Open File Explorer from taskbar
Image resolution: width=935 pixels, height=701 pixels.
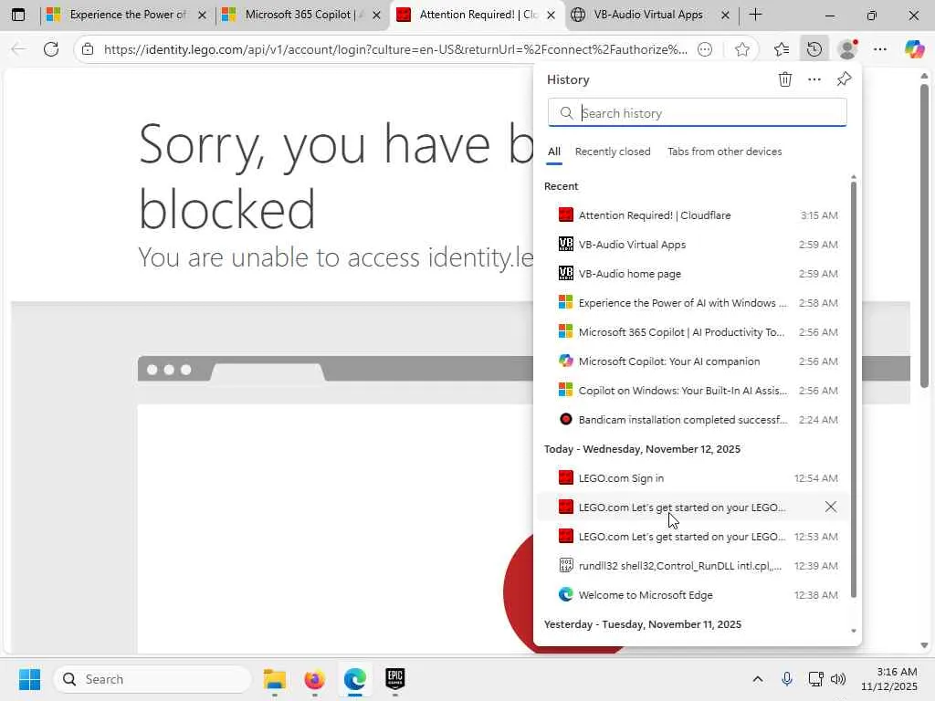point(274,679)
